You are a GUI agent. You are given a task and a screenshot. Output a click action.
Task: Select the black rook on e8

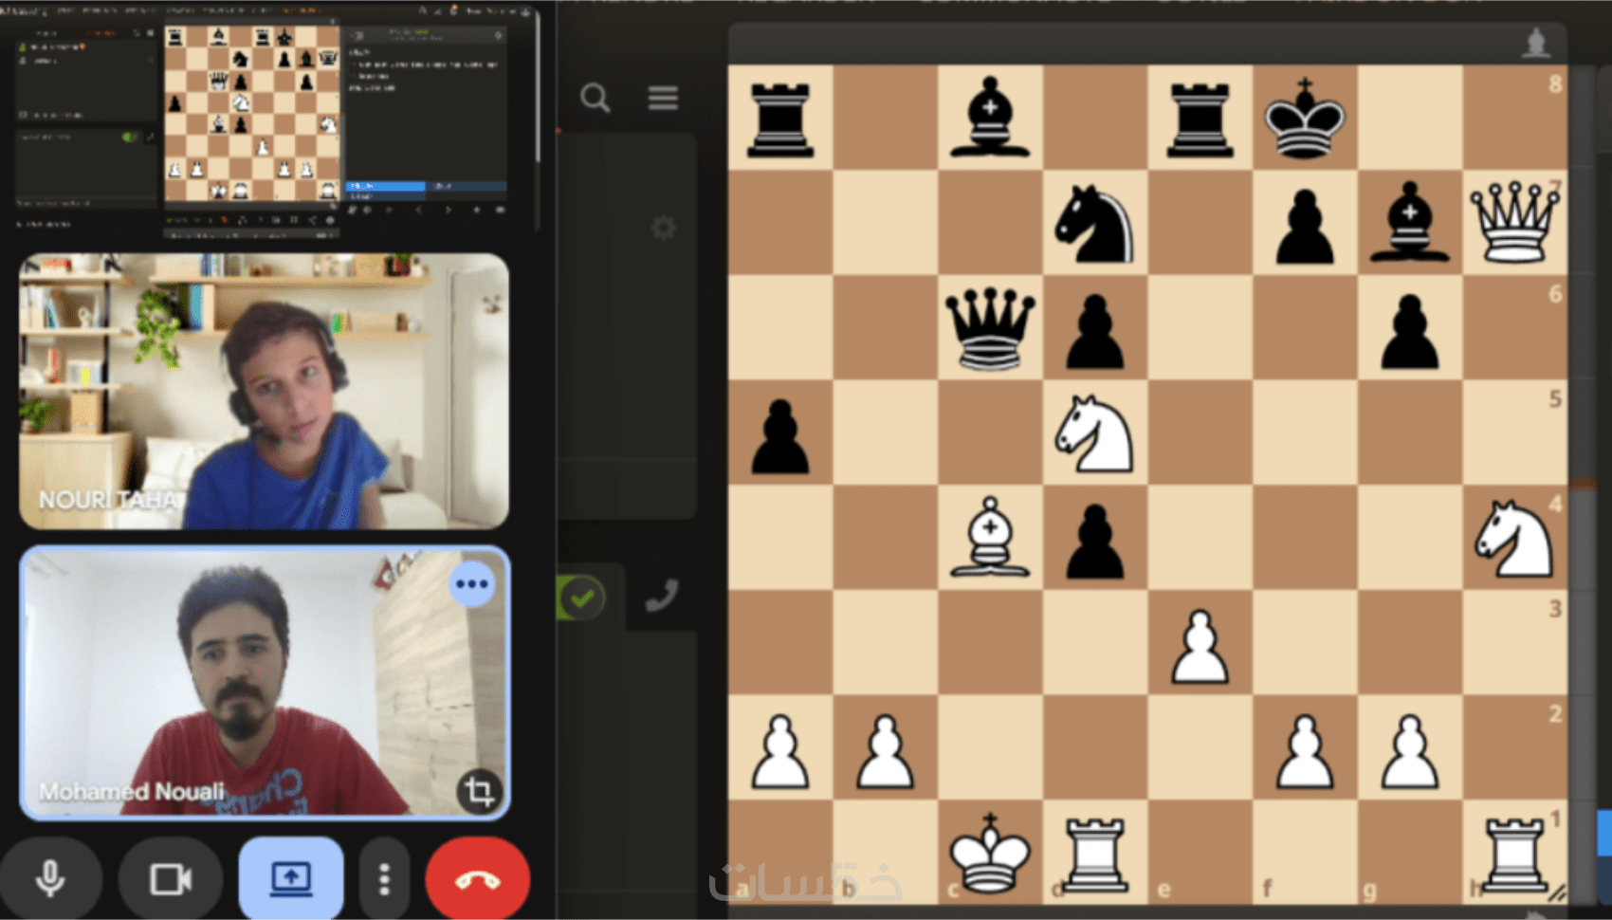[1200, 119]
